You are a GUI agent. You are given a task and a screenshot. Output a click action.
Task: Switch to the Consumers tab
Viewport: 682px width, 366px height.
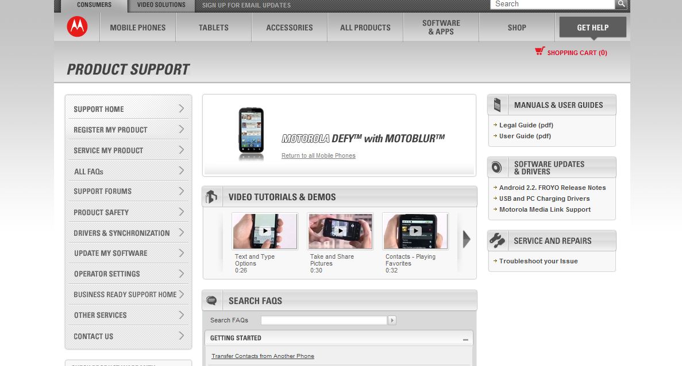point(94,5)
